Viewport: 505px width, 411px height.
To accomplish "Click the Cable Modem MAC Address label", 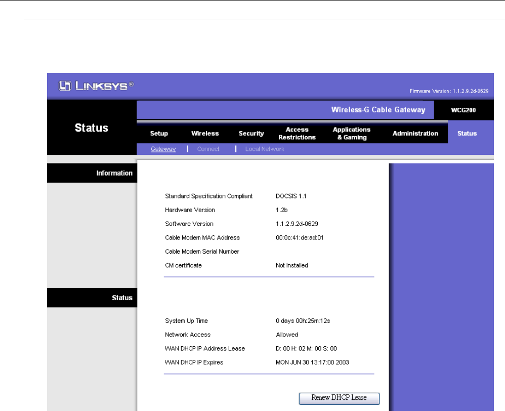I will pos(202,238).
